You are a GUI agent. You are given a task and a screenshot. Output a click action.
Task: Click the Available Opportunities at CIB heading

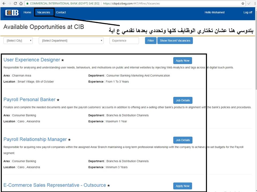point(44,27)
